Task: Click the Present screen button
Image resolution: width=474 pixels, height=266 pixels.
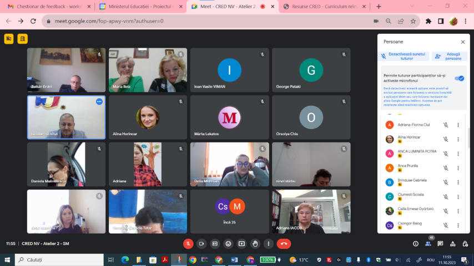Action: 241,243
